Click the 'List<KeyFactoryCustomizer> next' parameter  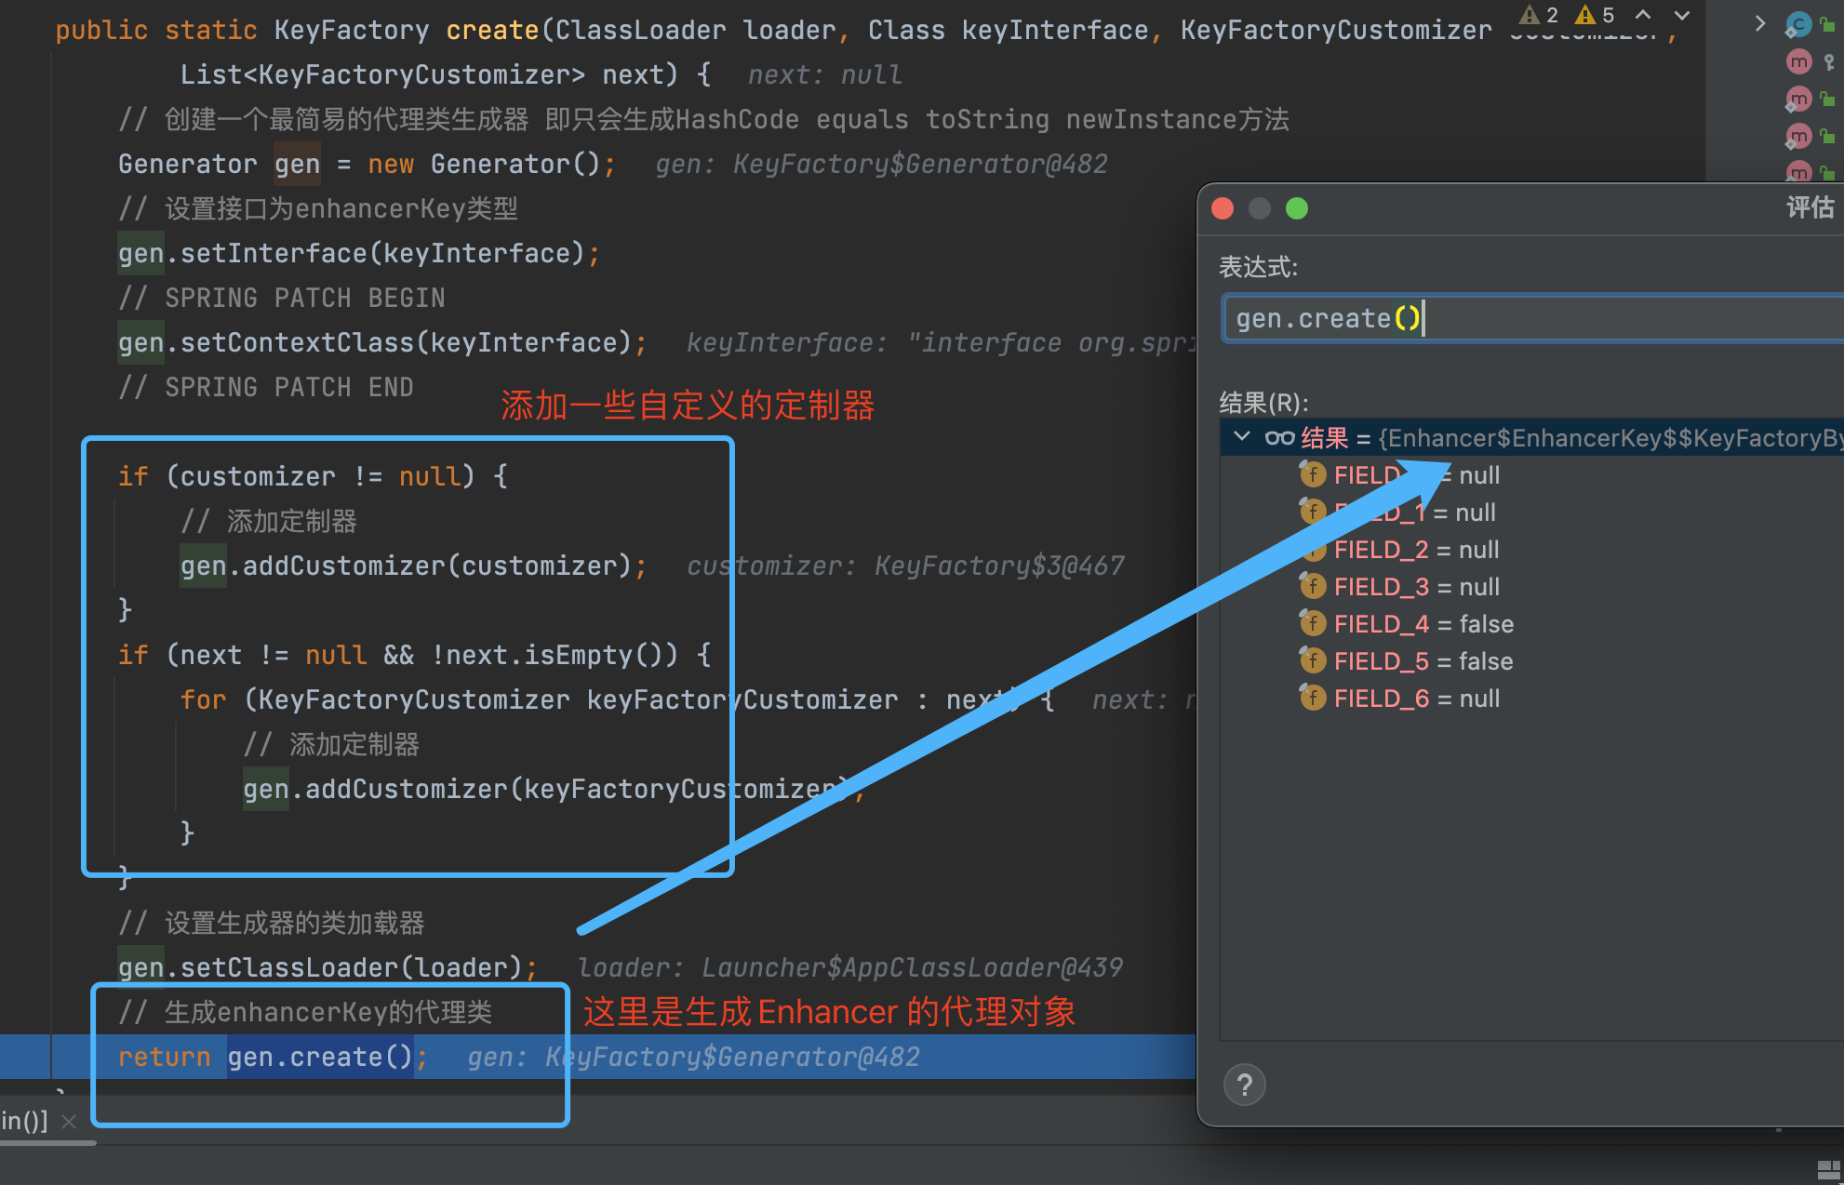coord(429,75)
